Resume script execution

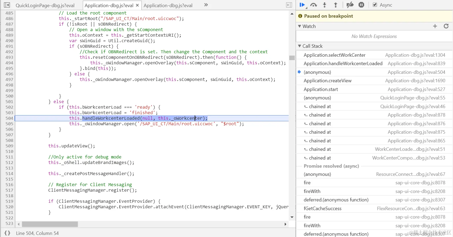coord(302,5)
